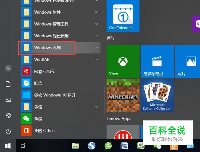200x152 pixels.
Task: Open File Explorer from the taskbar
Action: 75,146
